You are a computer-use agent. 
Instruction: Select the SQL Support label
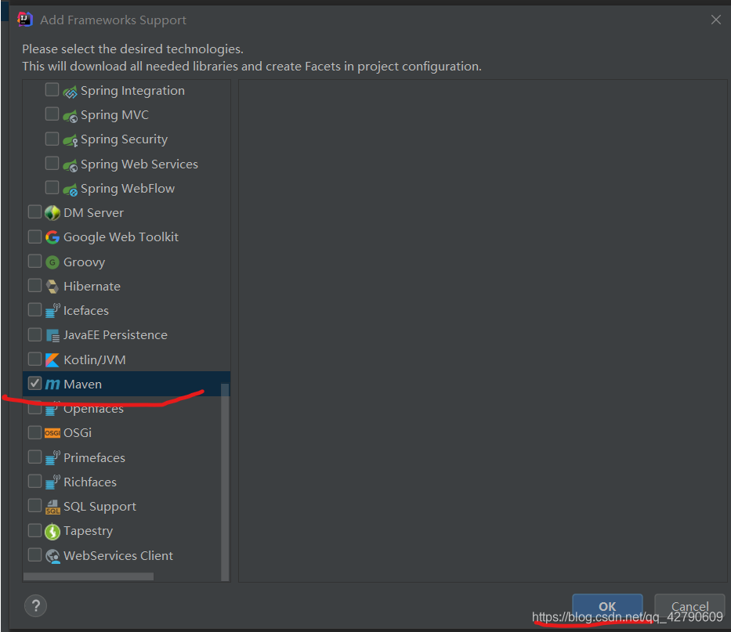(x=100, y=507)
